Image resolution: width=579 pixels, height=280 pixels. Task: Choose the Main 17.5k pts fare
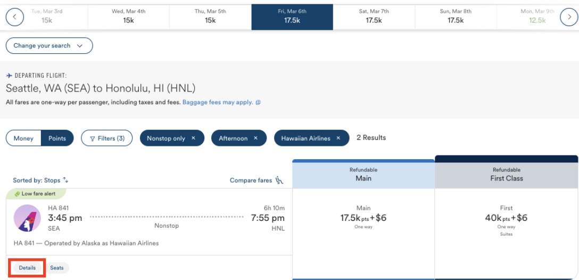coord(363,218)
